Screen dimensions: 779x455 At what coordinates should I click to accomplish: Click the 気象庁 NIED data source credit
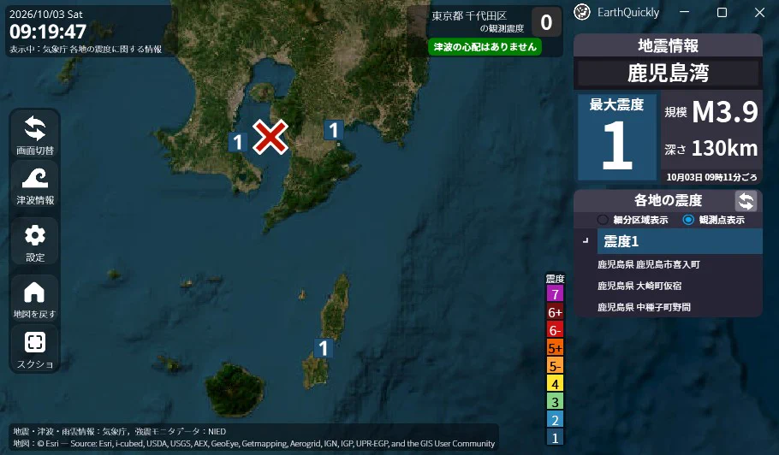pyautogui.click(x=119, y=431)
